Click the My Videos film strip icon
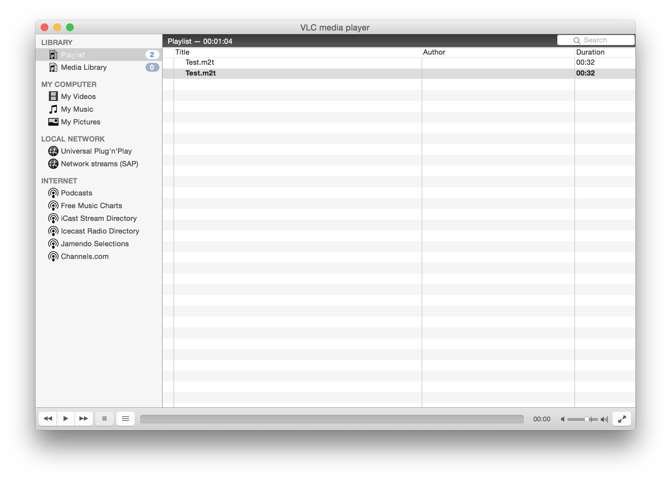 pyautogui.click(x=53, y=96)
